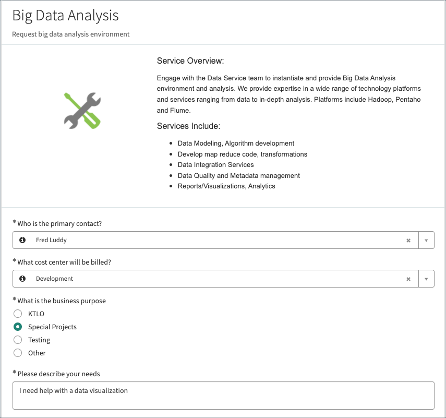Select the KTLO business purpose option
The height and width of the screenshot is (418, 446).
point(18,314)
